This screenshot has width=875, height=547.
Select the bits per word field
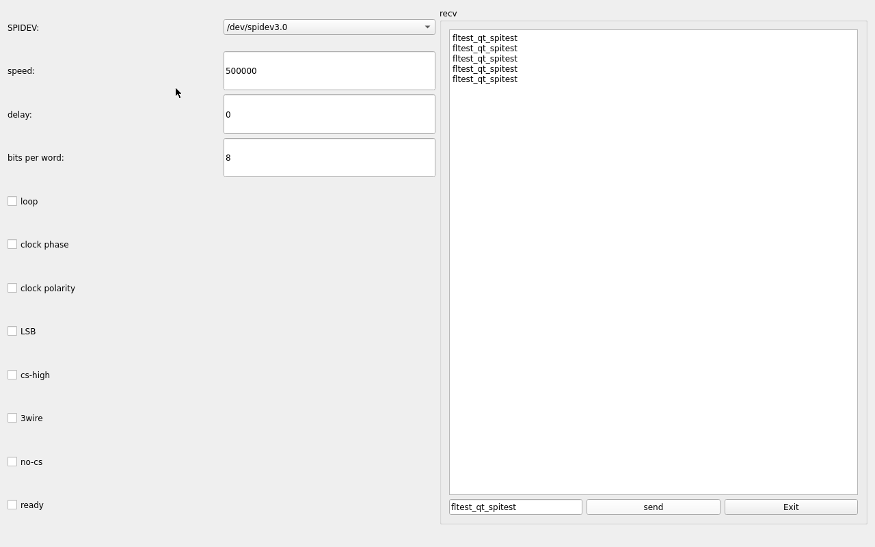point(329,158)
